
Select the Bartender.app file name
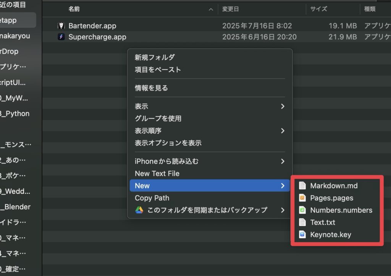pos(92,26)
